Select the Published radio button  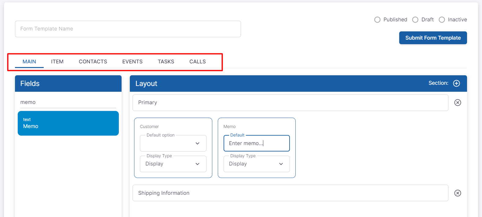point(378,20)
